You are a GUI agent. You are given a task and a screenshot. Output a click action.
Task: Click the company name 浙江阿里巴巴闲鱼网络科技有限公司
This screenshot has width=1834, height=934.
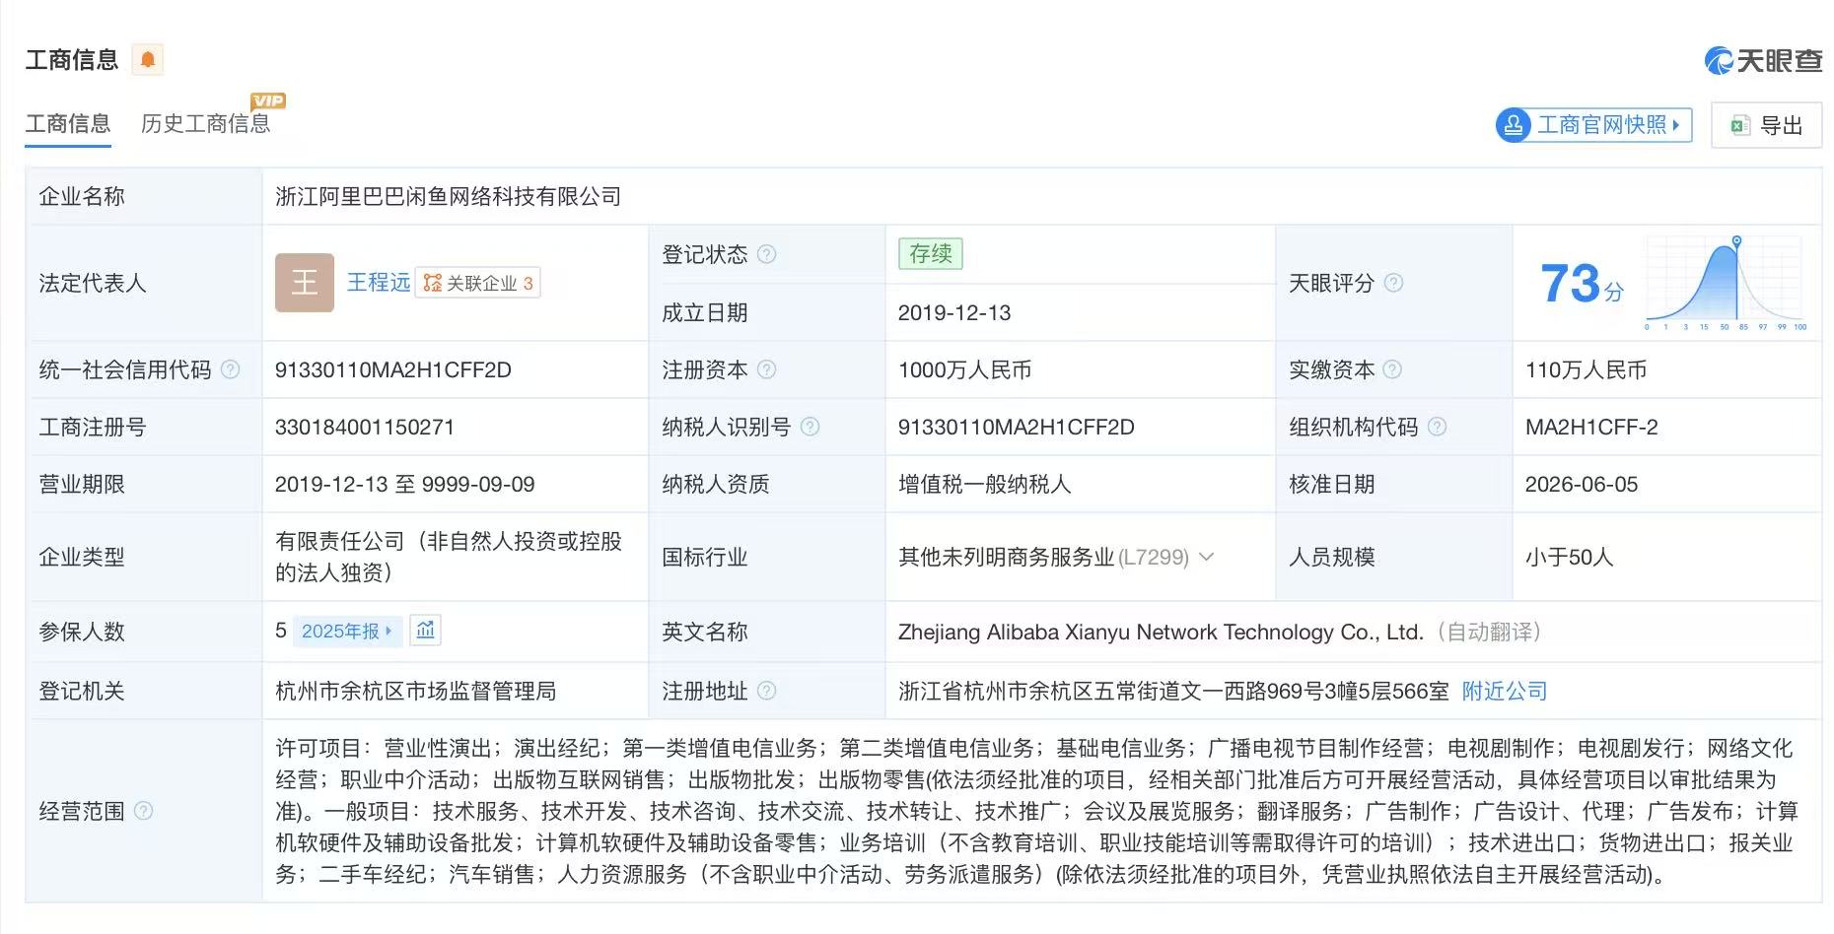click(x=449, y=197)
